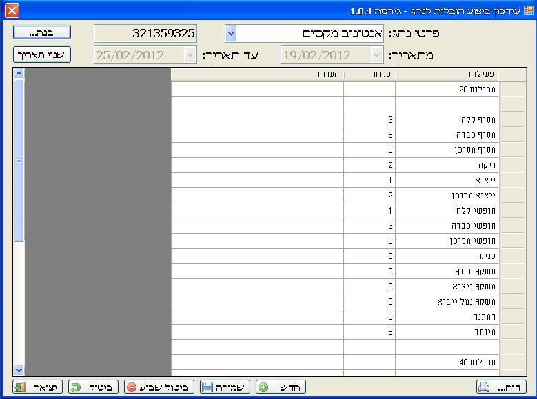
Task: Click quantity cell of חופשי מסוכן
Action: (x=369, y=241)
